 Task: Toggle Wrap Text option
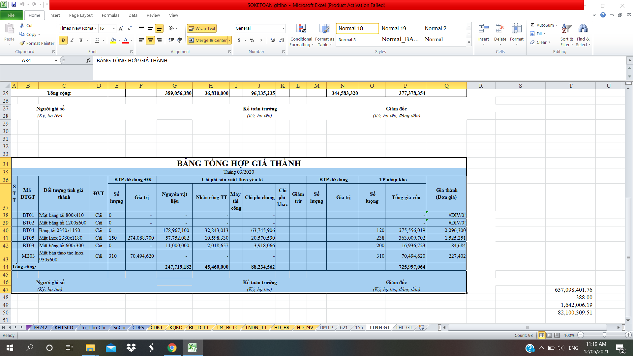(x=202, y=28)
